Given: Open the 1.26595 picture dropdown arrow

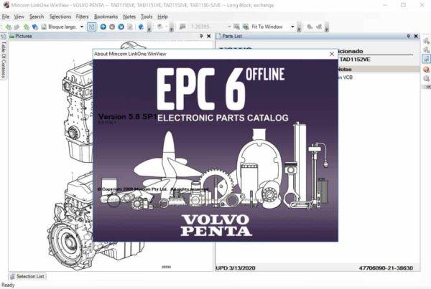Looking at the screenshot, I should pyautogui.click(x=229, y=27).
